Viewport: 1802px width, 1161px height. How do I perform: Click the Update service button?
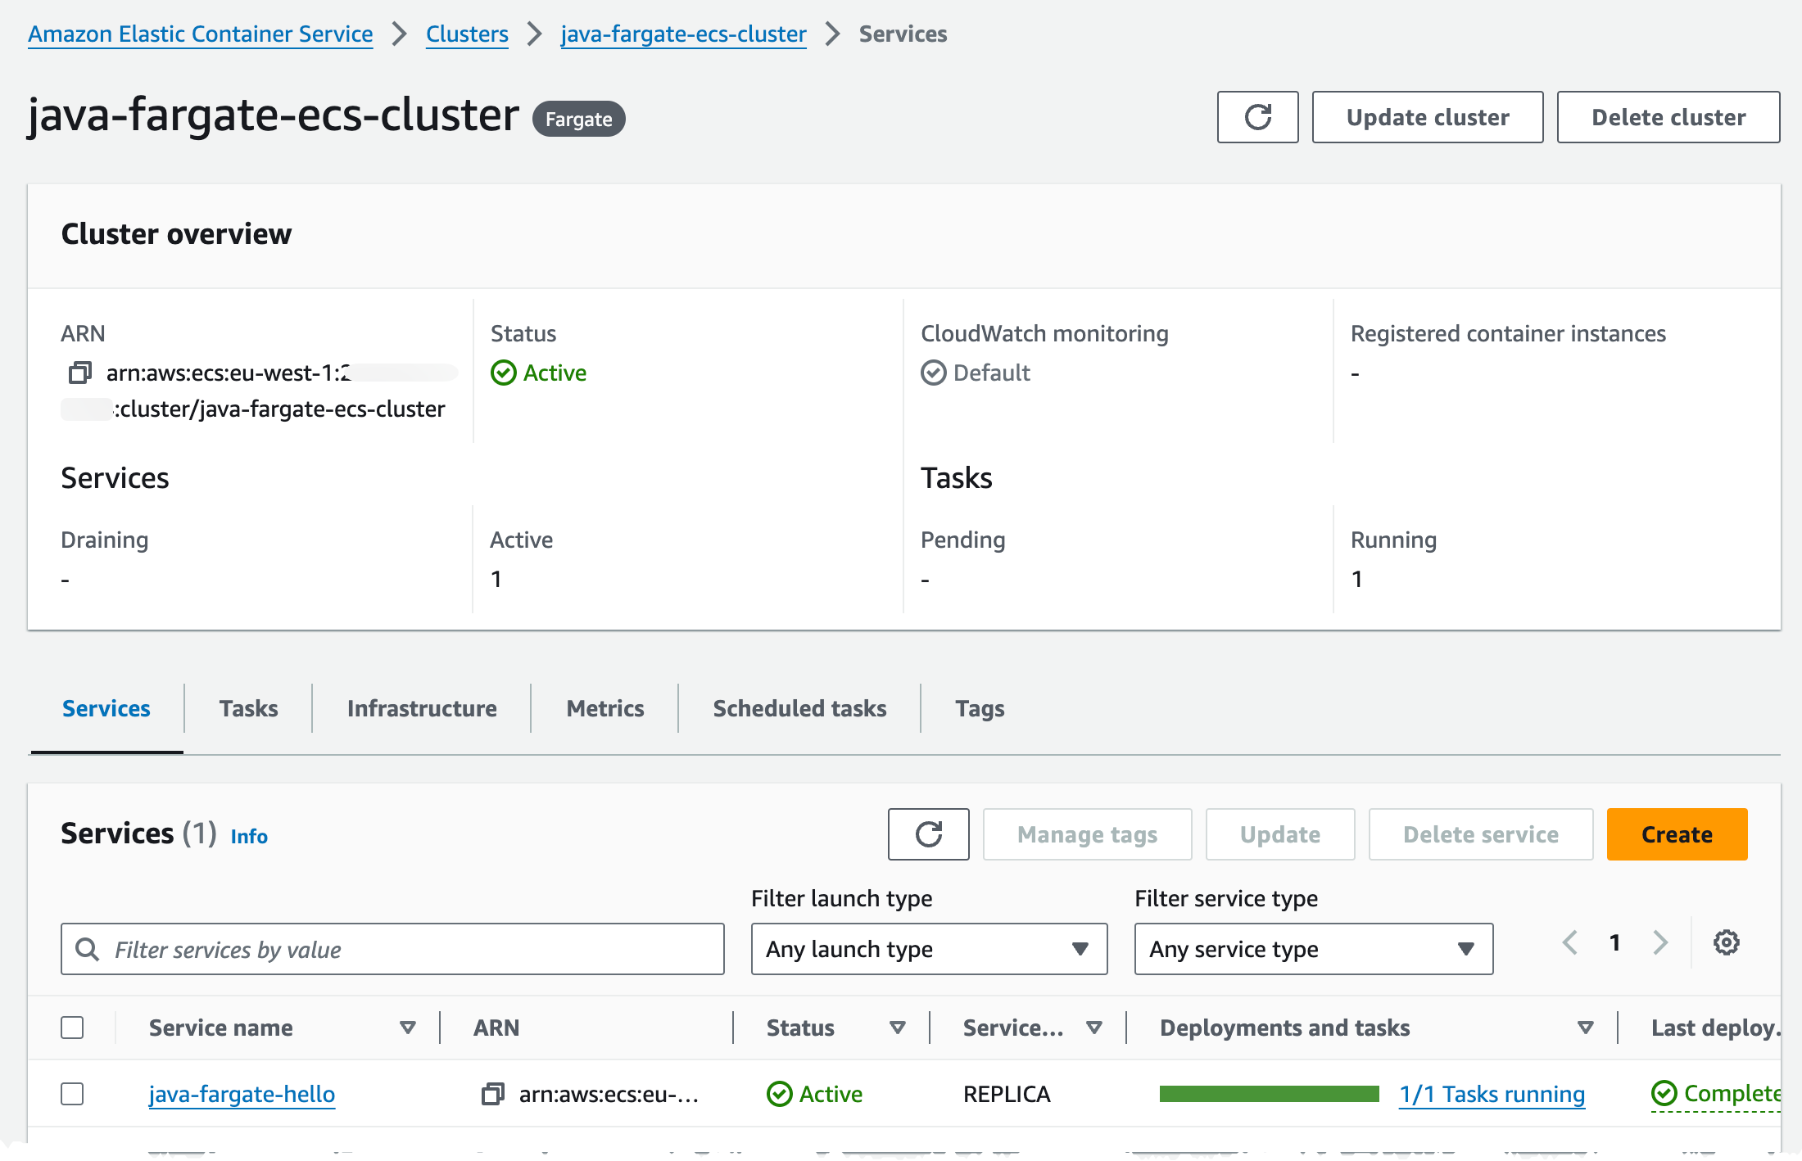(1280, 834)
